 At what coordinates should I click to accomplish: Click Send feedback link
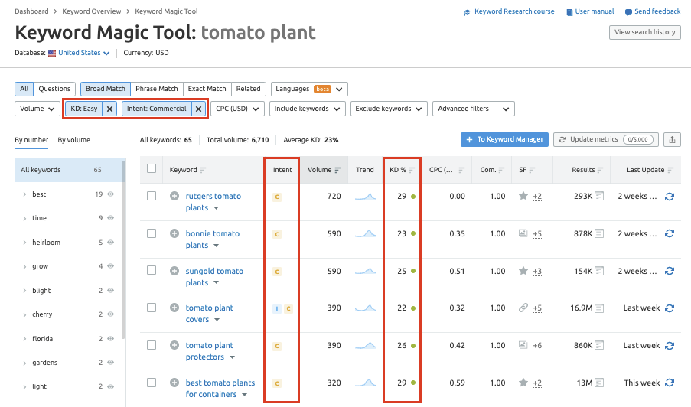[653, 12]
